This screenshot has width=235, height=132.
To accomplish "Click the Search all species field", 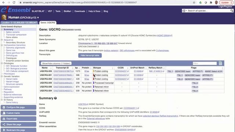I will point(209,11).
